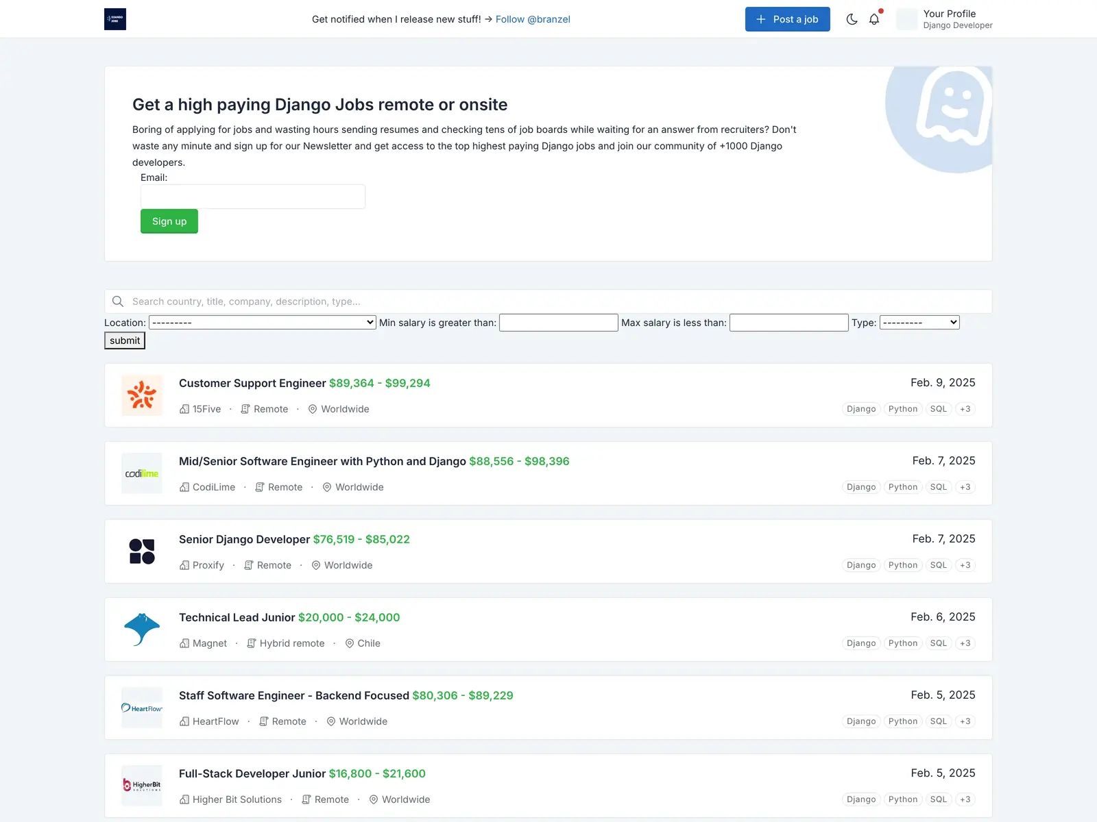Click the Magnet company logo
The width and height of the screenshot is (1097, 822).
pyautogui.click(x=142, y=630)
